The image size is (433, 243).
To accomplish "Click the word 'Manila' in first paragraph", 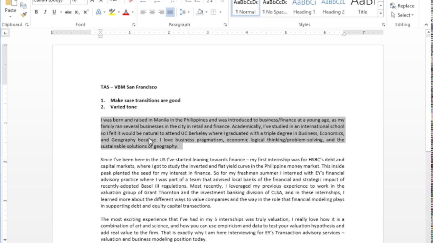I will click(161, 120).
